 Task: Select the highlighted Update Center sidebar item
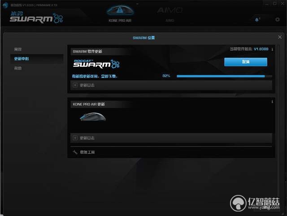37,59
